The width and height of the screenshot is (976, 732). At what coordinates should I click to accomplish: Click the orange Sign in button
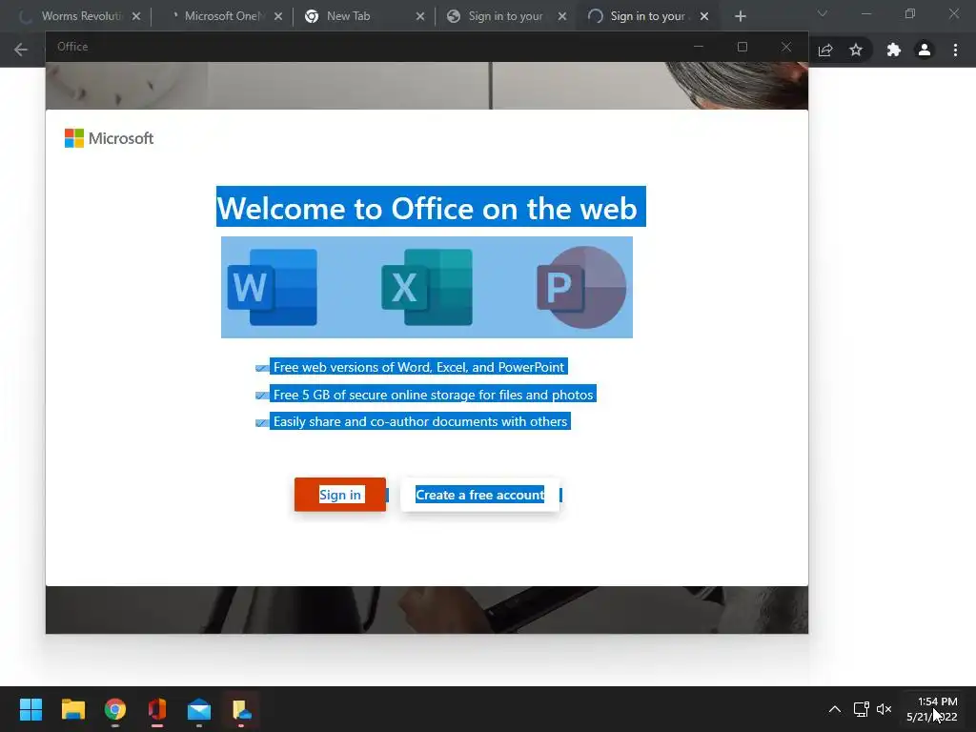point(340,495)
